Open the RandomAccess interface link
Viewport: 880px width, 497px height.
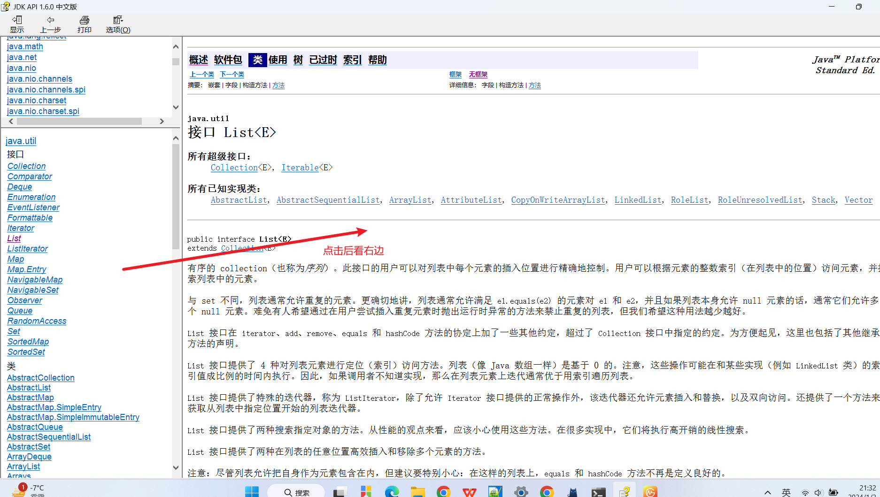pyautogui.click(x=37, y=321)
